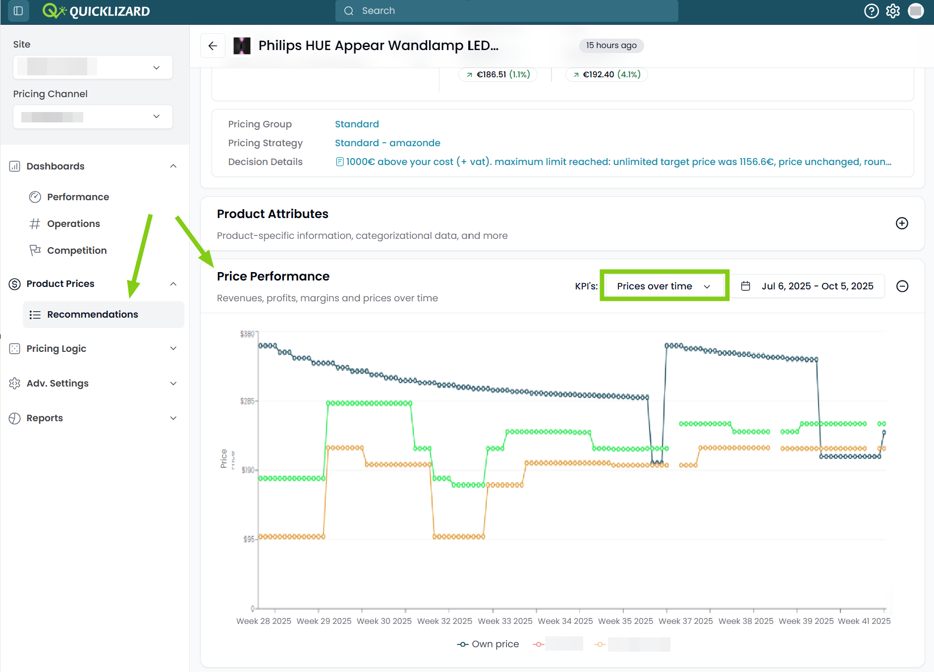This screenshot has width=934, height=672.
Task: Click the Pricing Logic icon
Action: point(15,349)
